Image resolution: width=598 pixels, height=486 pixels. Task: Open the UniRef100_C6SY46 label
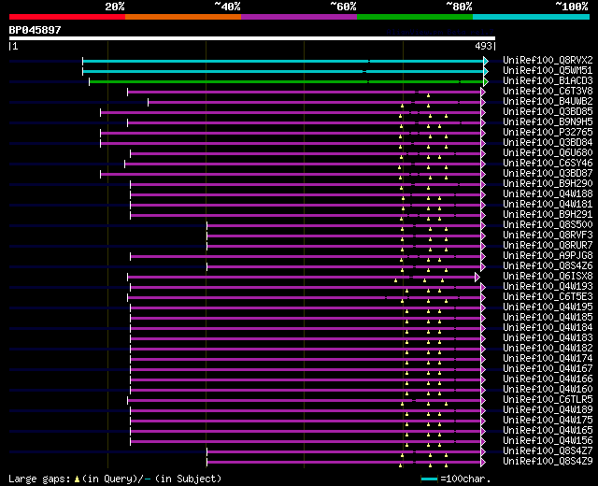548,164
